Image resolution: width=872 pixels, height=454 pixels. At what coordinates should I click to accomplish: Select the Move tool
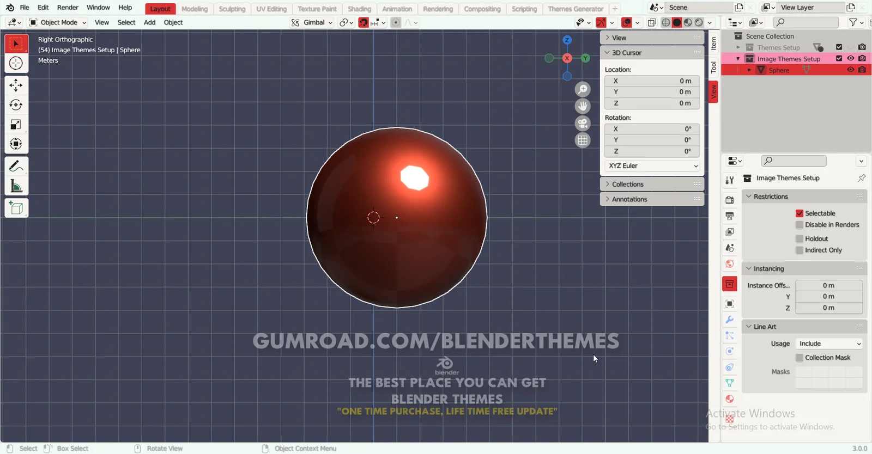(16, 85)
